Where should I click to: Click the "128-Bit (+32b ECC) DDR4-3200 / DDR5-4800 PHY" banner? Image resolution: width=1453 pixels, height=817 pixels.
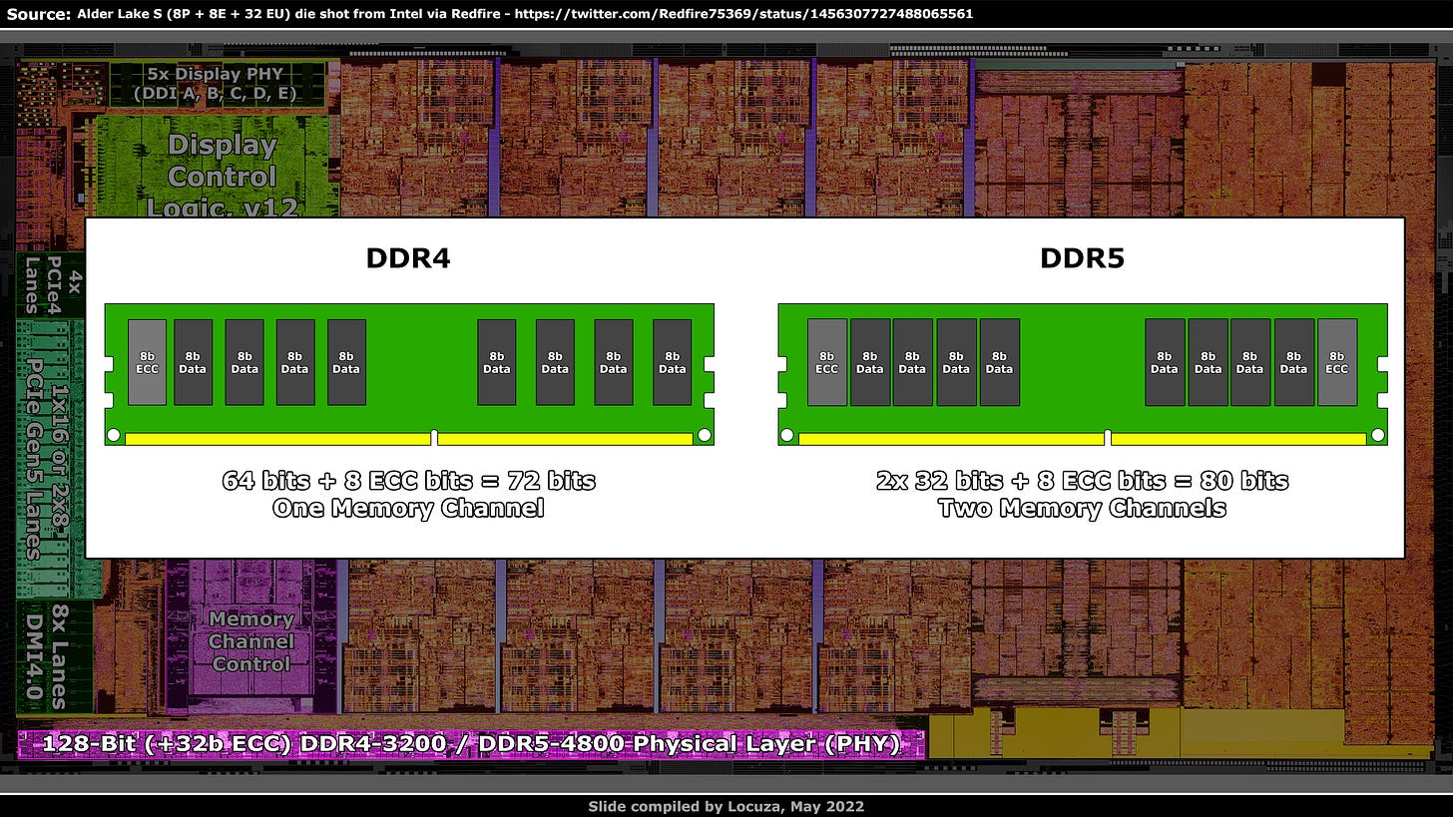pyautogui.click(x=470, y=744)
